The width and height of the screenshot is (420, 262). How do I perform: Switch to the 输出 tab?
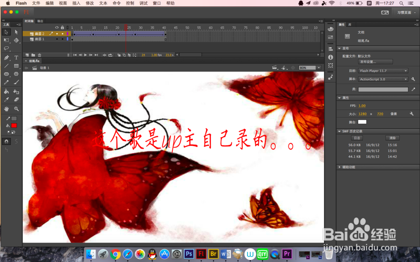click(40, 21)
